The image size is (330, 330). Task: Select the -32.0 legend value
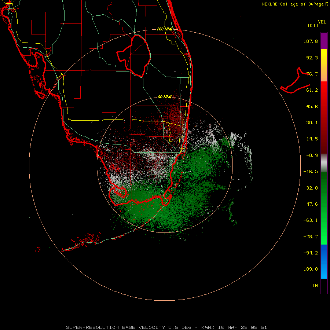(x=311, y=188)
